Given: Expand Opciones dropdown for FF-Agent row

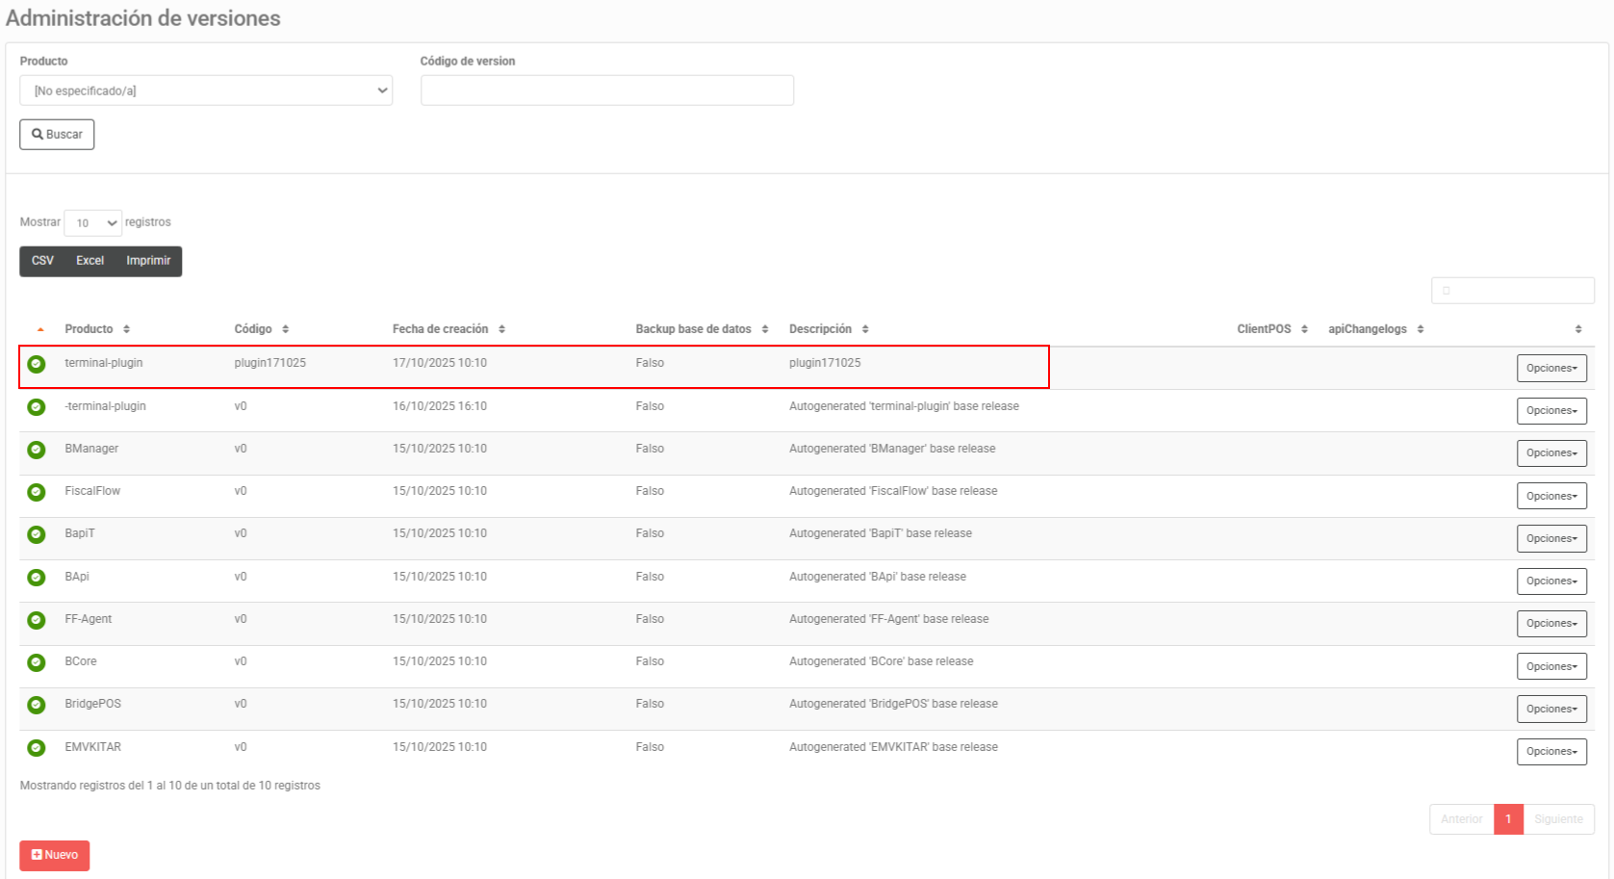Looking at the screenshot, I should coord(1551,624).
